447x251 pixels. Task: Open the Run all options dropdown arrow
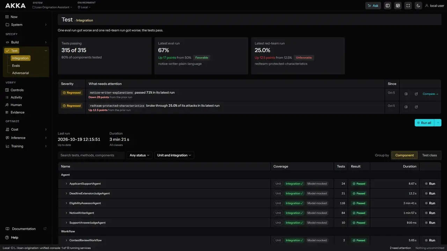[x=438, y=123]
